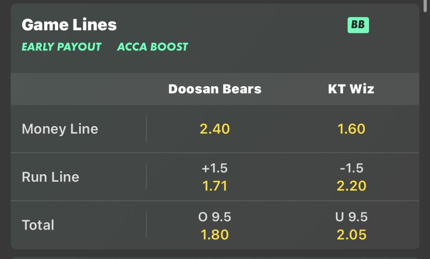Pick Doosan Bears money line at 2.40
Screen dimensions: 430x259
[215, 129]
